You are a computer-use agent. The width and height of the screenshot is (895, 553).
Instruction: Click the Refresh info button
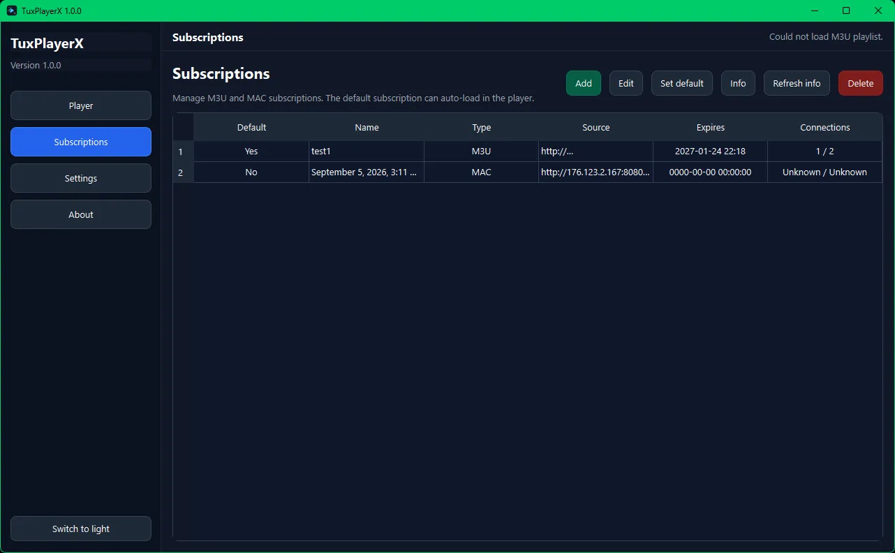(x=797, y=83)
